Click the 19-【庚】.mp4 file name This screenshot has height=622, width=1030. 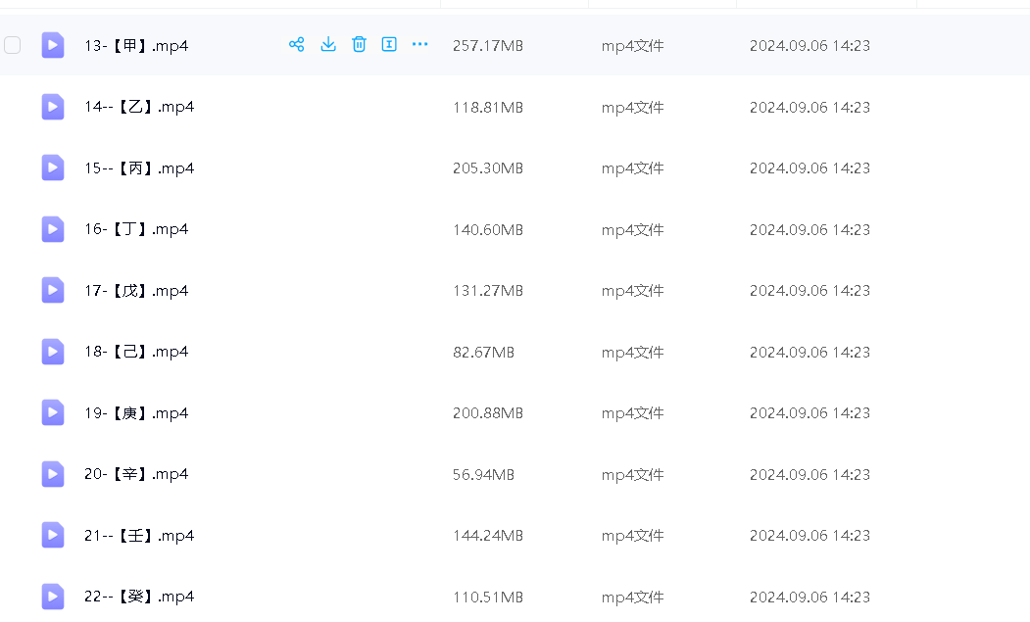coord(136,413)
